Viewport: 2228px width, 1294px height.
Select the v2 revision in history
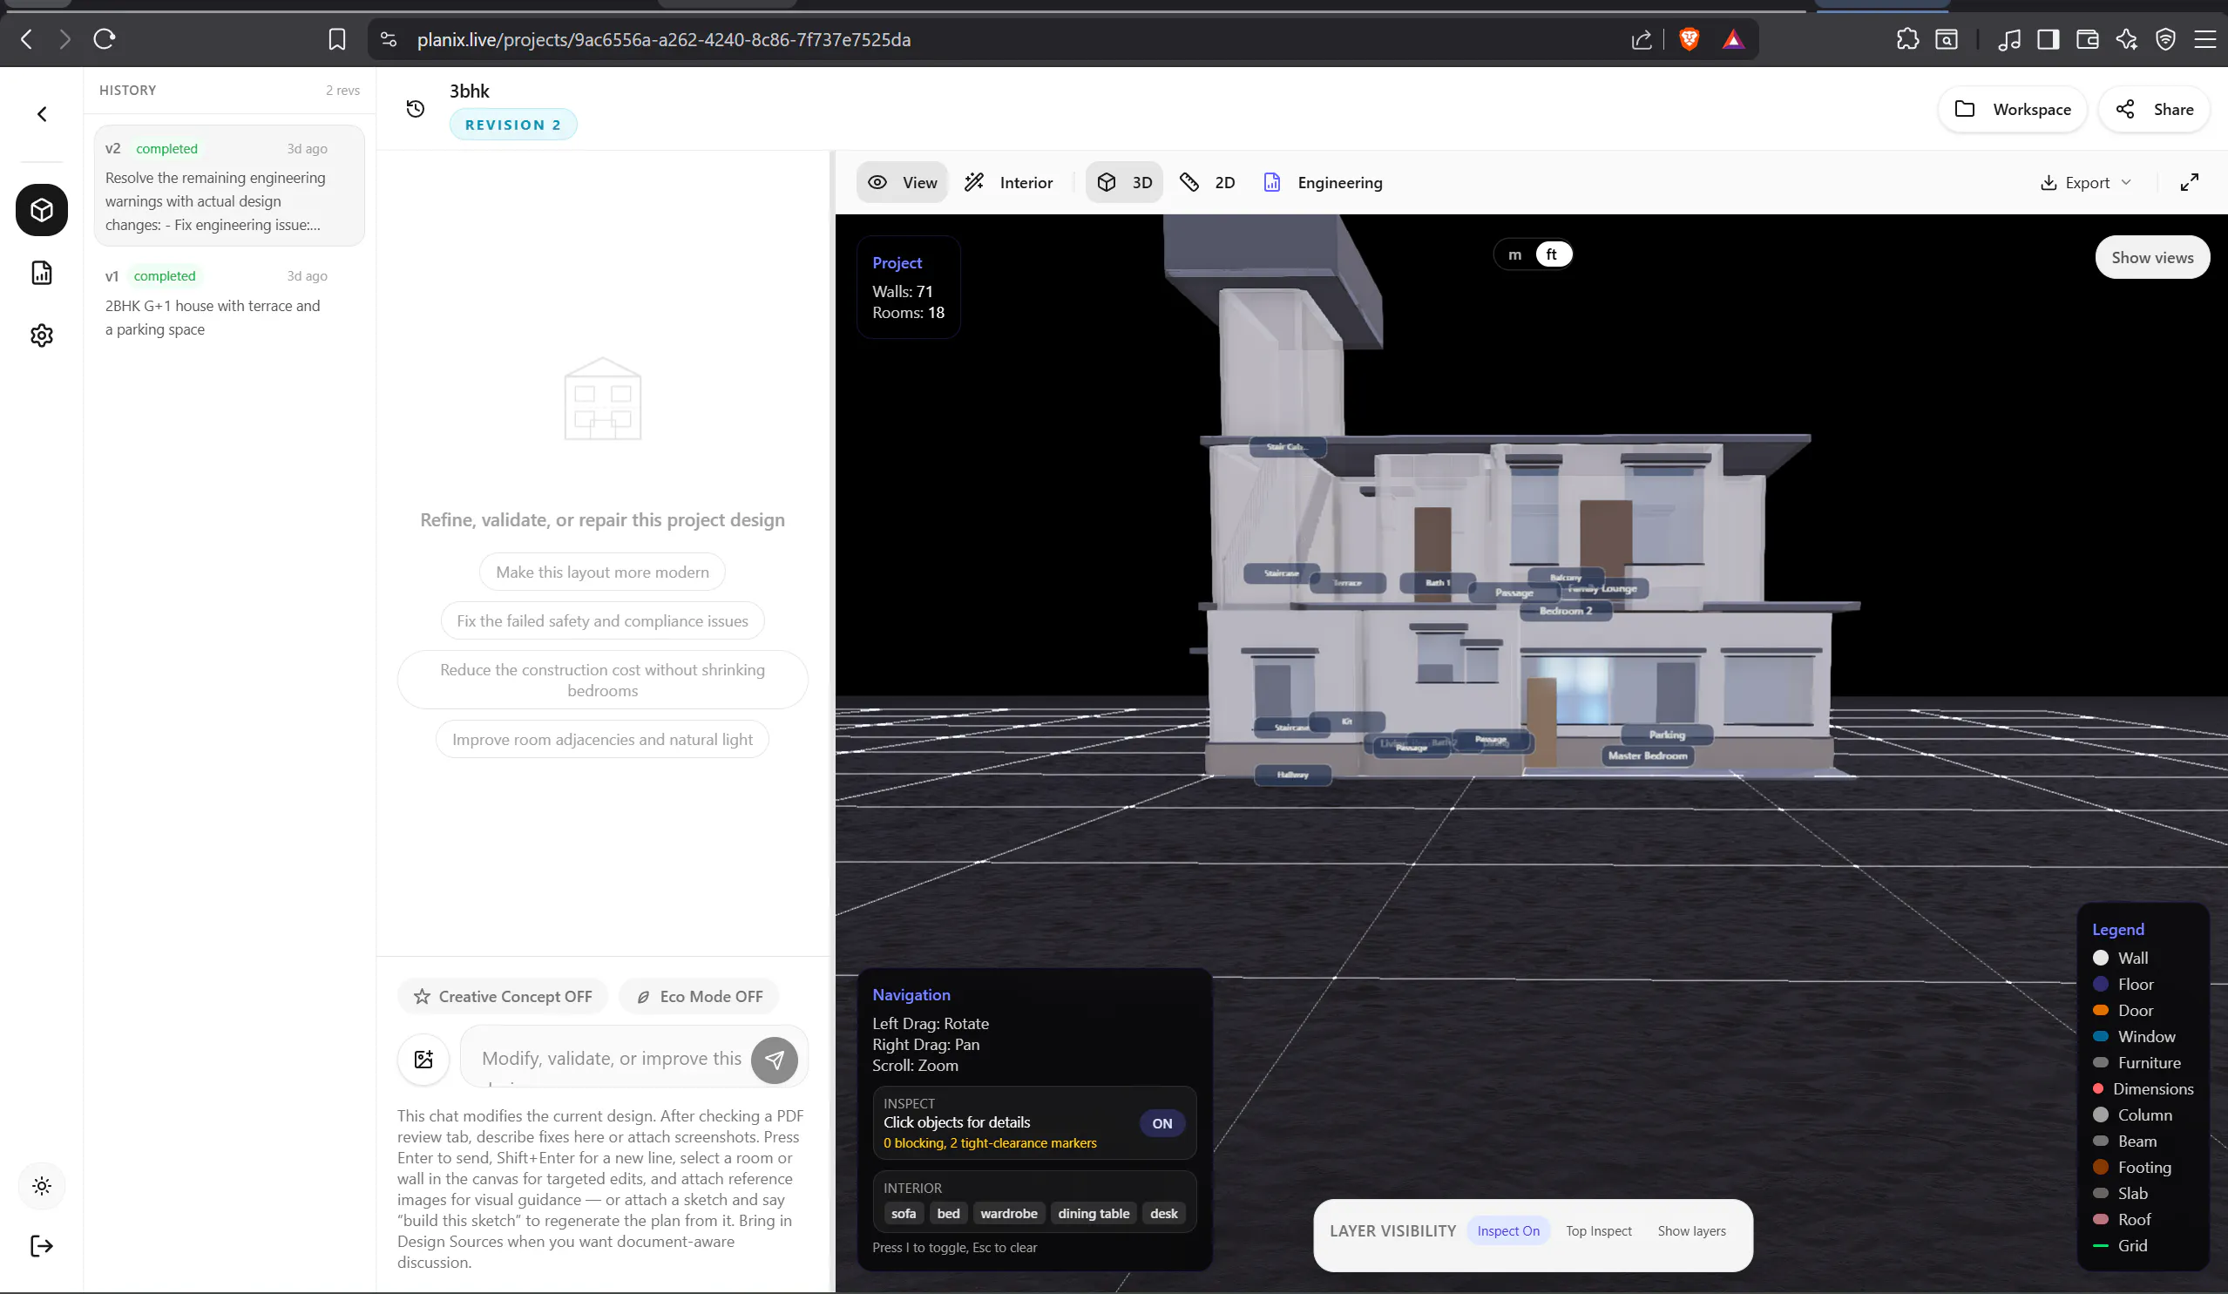click(229, 186)
